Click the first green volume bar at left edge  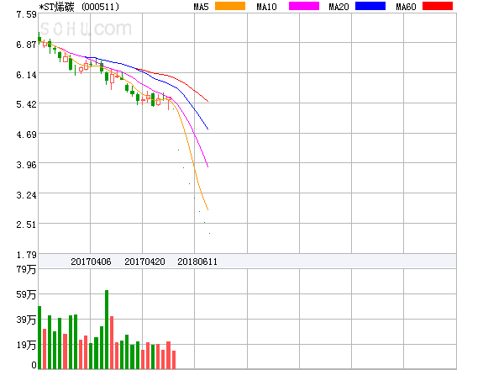point(39,337)
